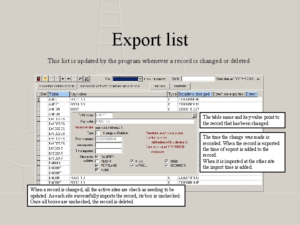Click the button left of Undelete
Screen dimensions: 300x225
click(x=160, y=86)
